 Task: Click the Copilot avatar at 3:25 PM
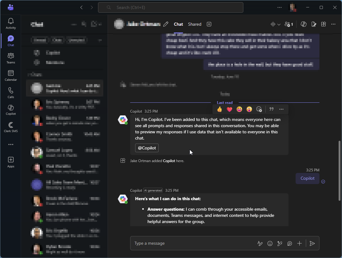click(x=123, y=120)
